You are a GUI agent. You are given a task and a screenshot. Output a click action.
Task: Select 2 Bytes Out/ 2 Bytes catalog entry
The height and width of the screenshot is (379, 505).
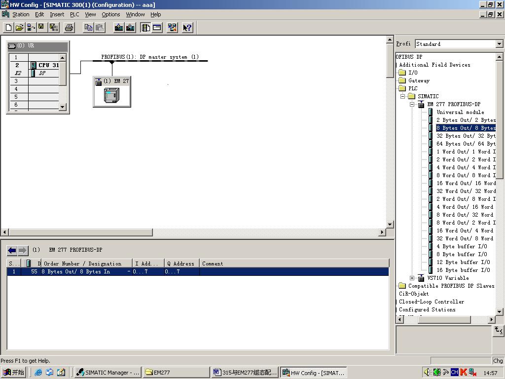pyautogui.click(x=466, y=120)
